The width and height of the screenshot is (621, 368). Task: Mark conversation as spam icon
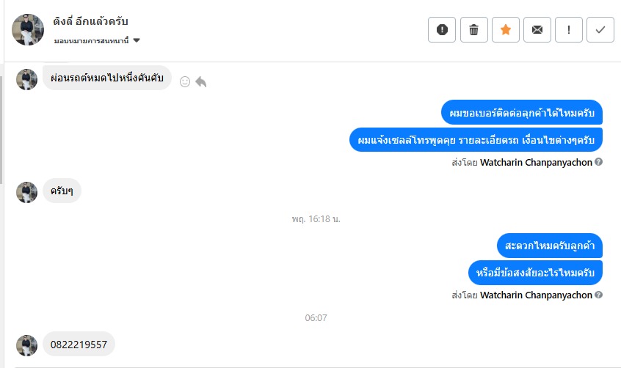pyautogui.click(x=442, y=29)
